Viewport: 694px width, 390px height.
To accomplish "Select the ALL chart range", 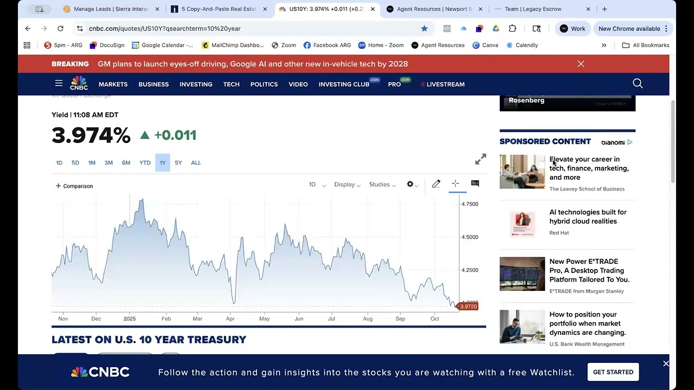I will tap(196, 162).
